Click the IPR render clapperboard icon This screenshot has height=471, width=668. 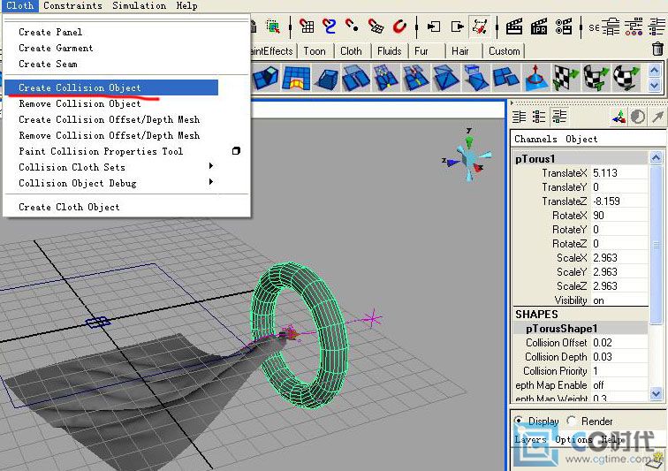[539, 27]
